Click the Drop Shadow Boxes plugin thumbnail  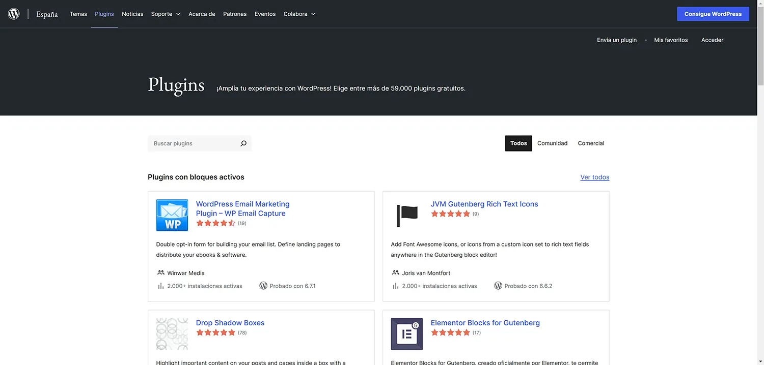(x=172, y=334)
